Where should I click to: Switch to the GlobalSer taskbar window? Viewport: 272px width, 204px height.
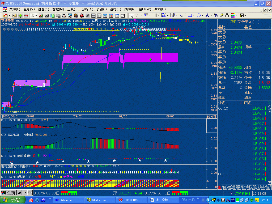pyautogui.click(x=100, y=200)
